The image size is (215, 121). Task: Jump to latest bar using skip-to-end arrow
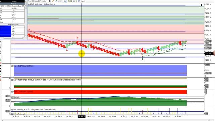[x=202, y=5]
